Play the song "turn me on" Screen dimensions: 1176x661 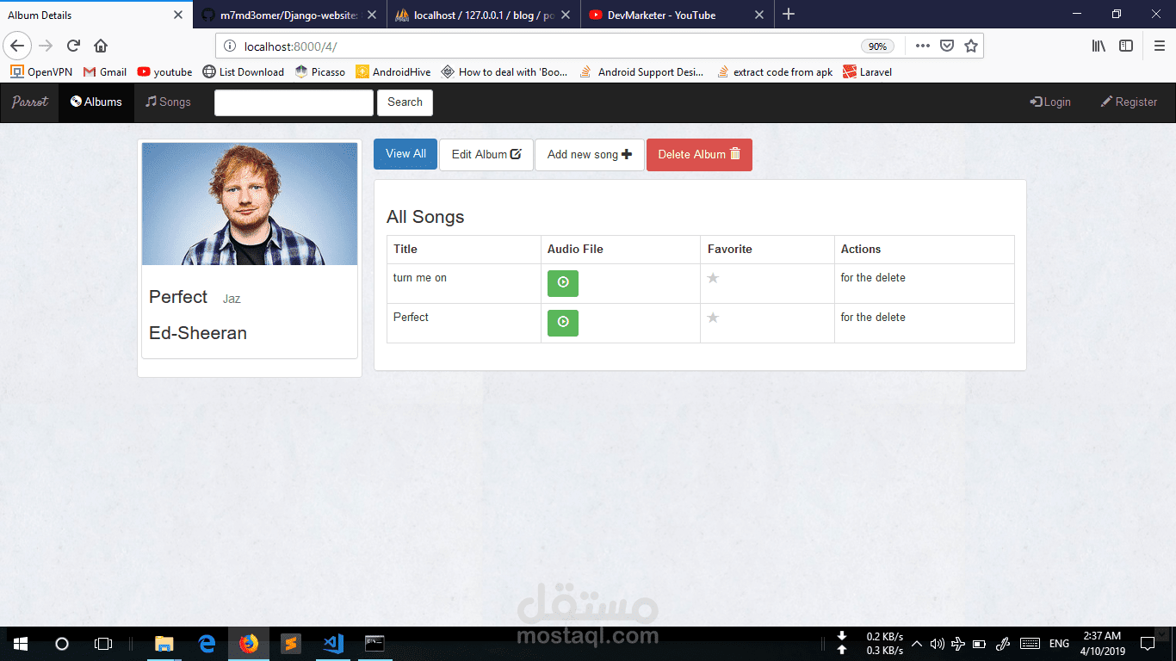pyautogui.click(x=562, y=283)
